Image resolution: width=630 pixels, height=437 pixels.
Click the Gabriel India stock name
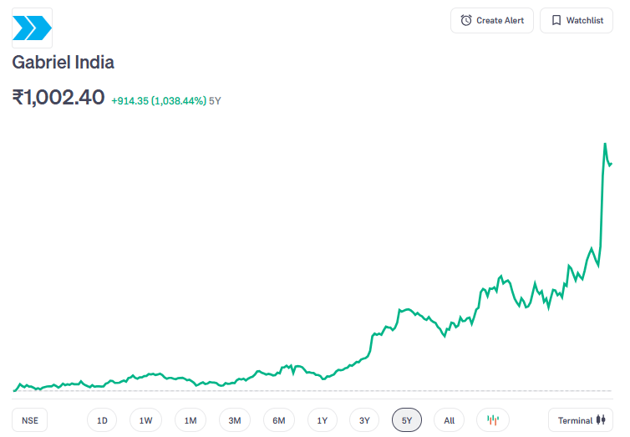[63, 63]
